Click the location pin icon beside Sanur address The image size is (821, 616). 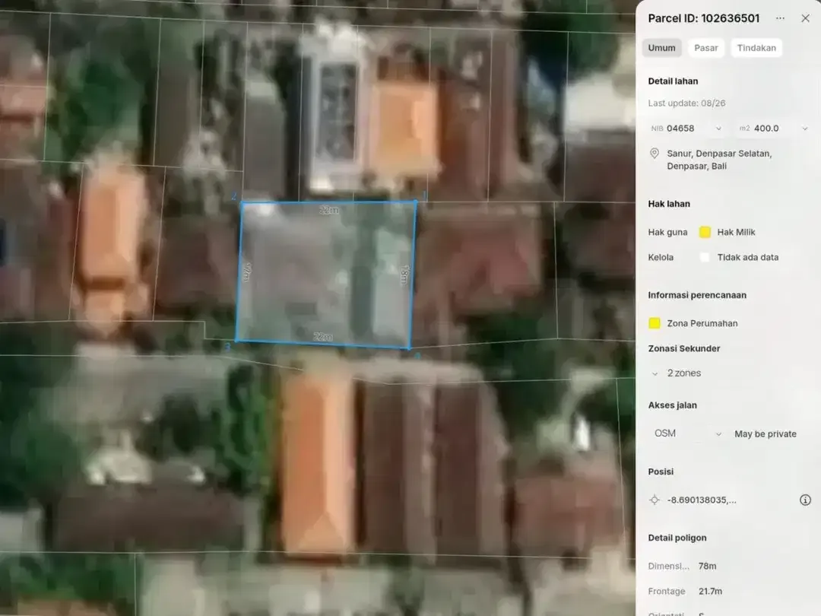pos(655,154)
